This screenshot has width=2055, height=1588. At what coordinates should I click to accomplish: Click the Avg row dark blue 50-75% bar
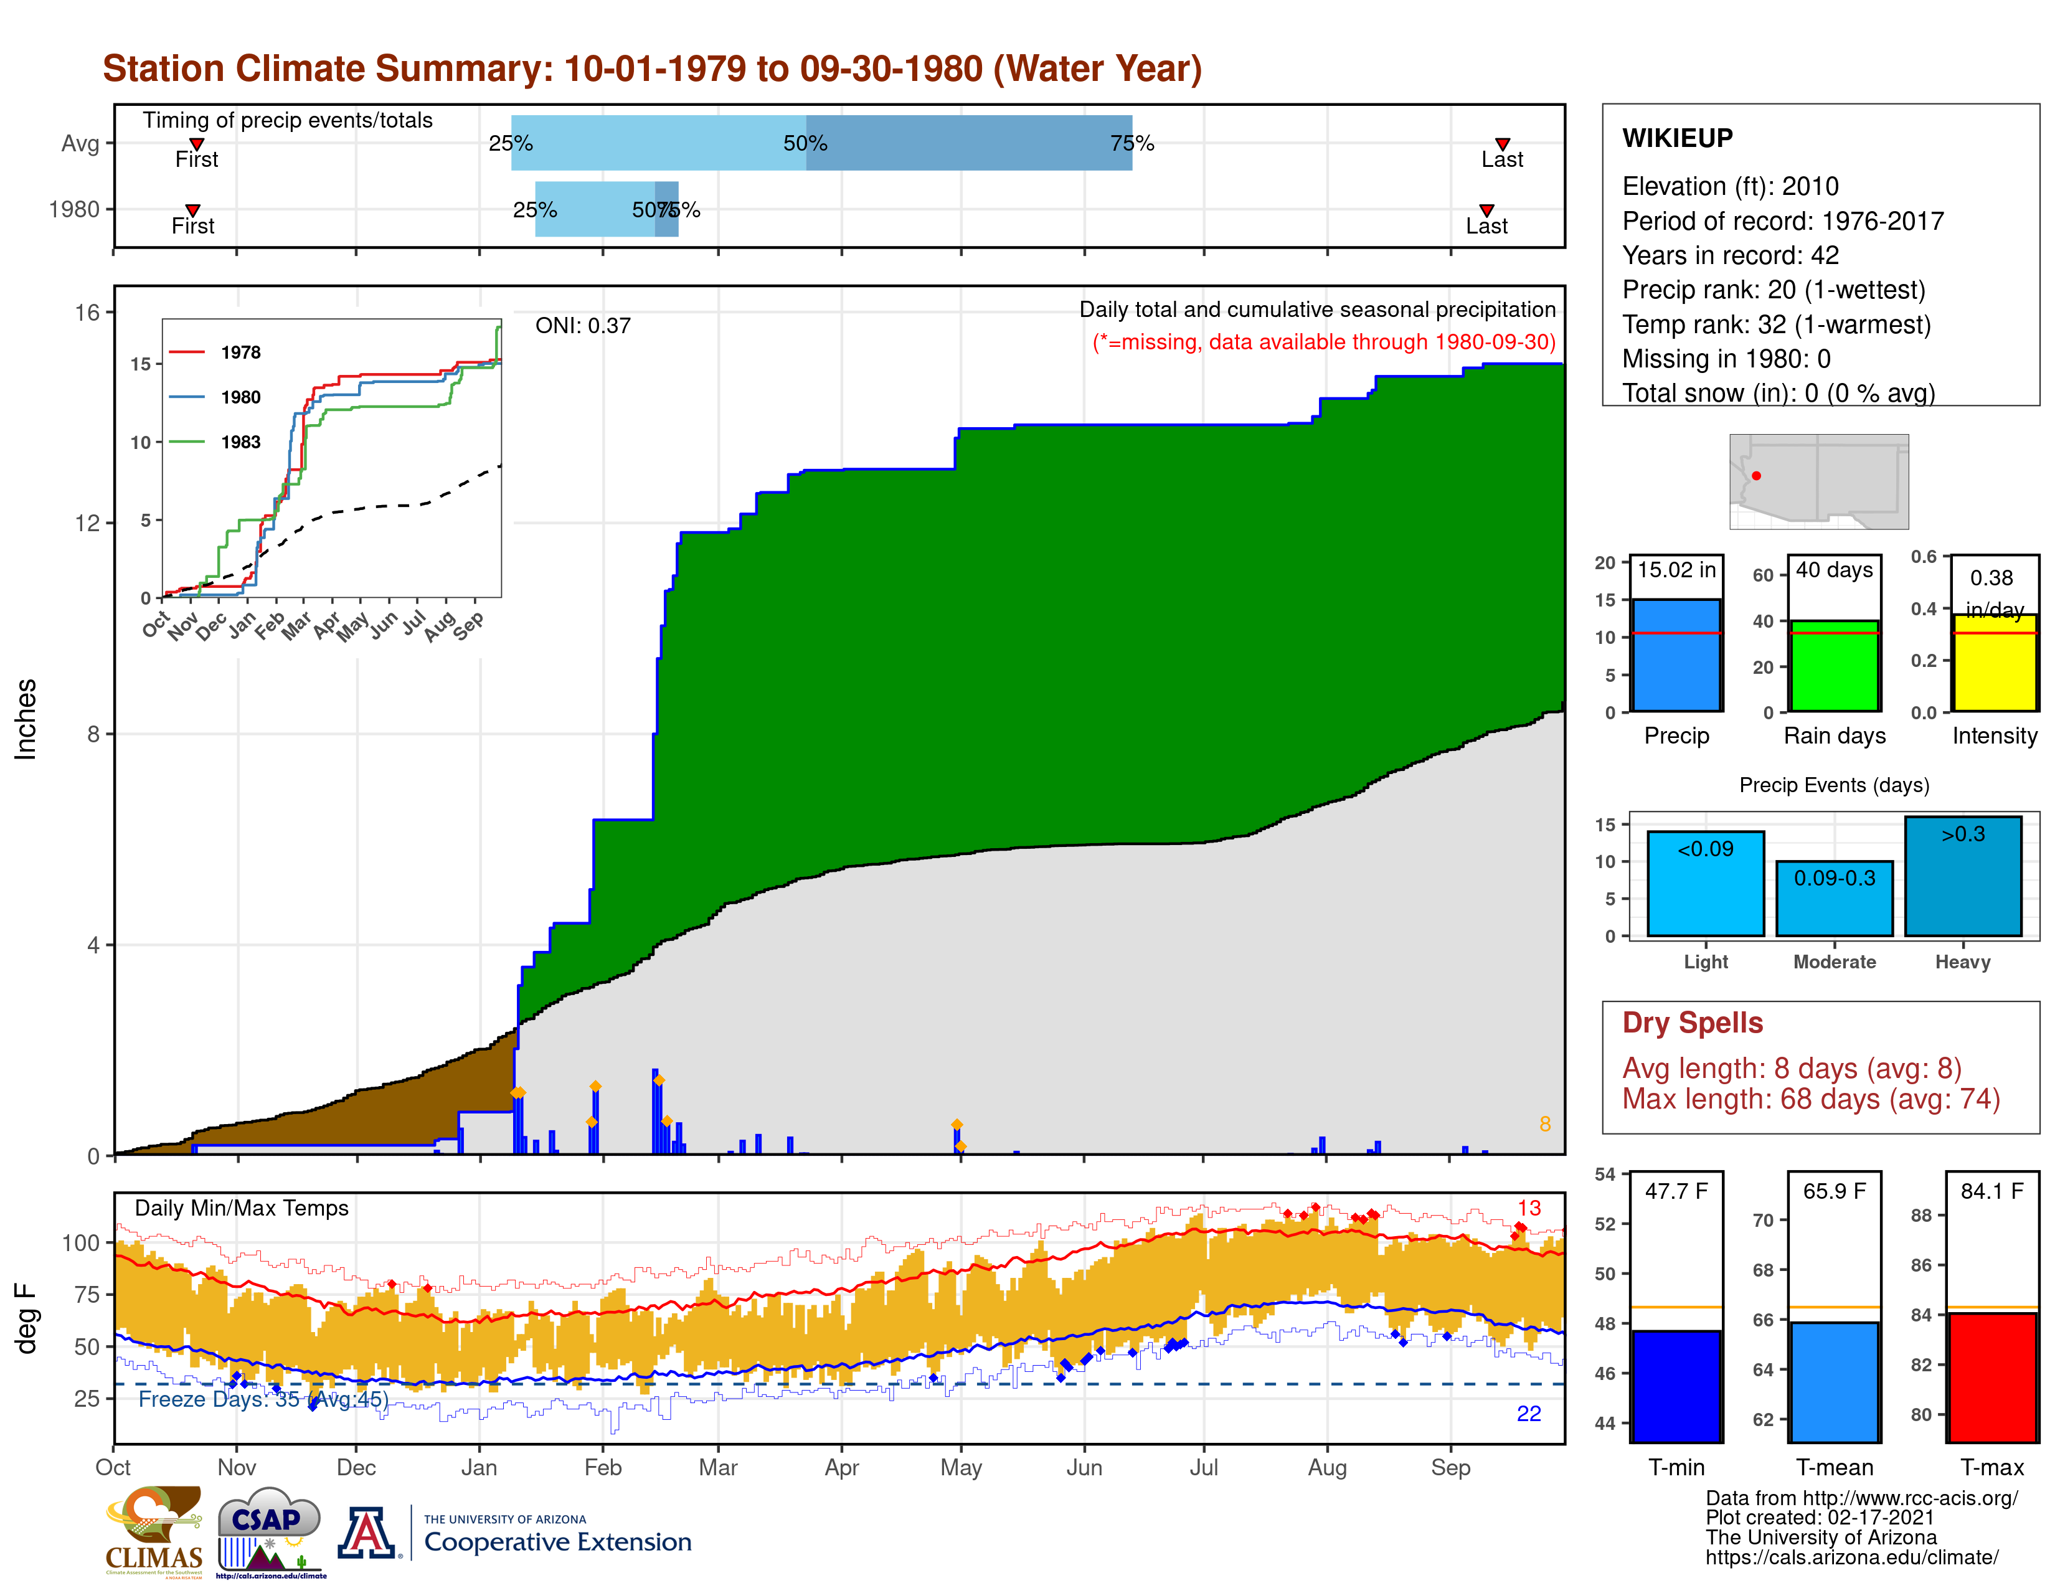(x=969, y=143)
